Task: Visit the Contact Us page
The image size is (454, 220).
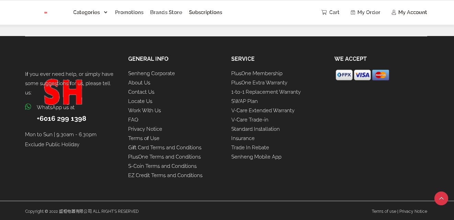Action: click(x=141, y=92)
